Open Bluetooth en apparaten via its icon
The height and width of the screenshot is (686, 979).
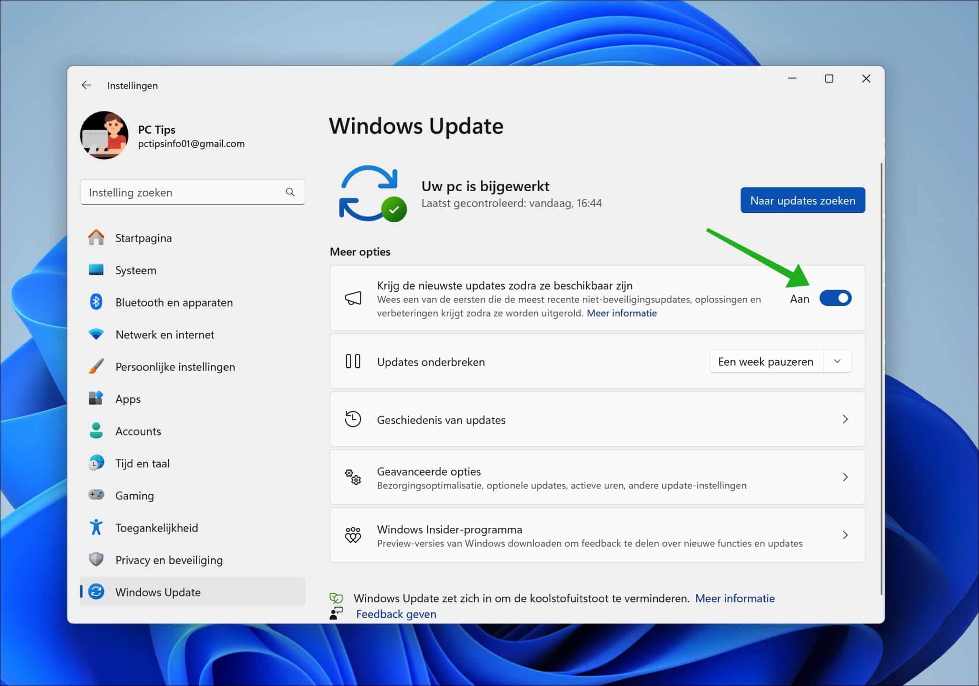[x=97, y=302]
